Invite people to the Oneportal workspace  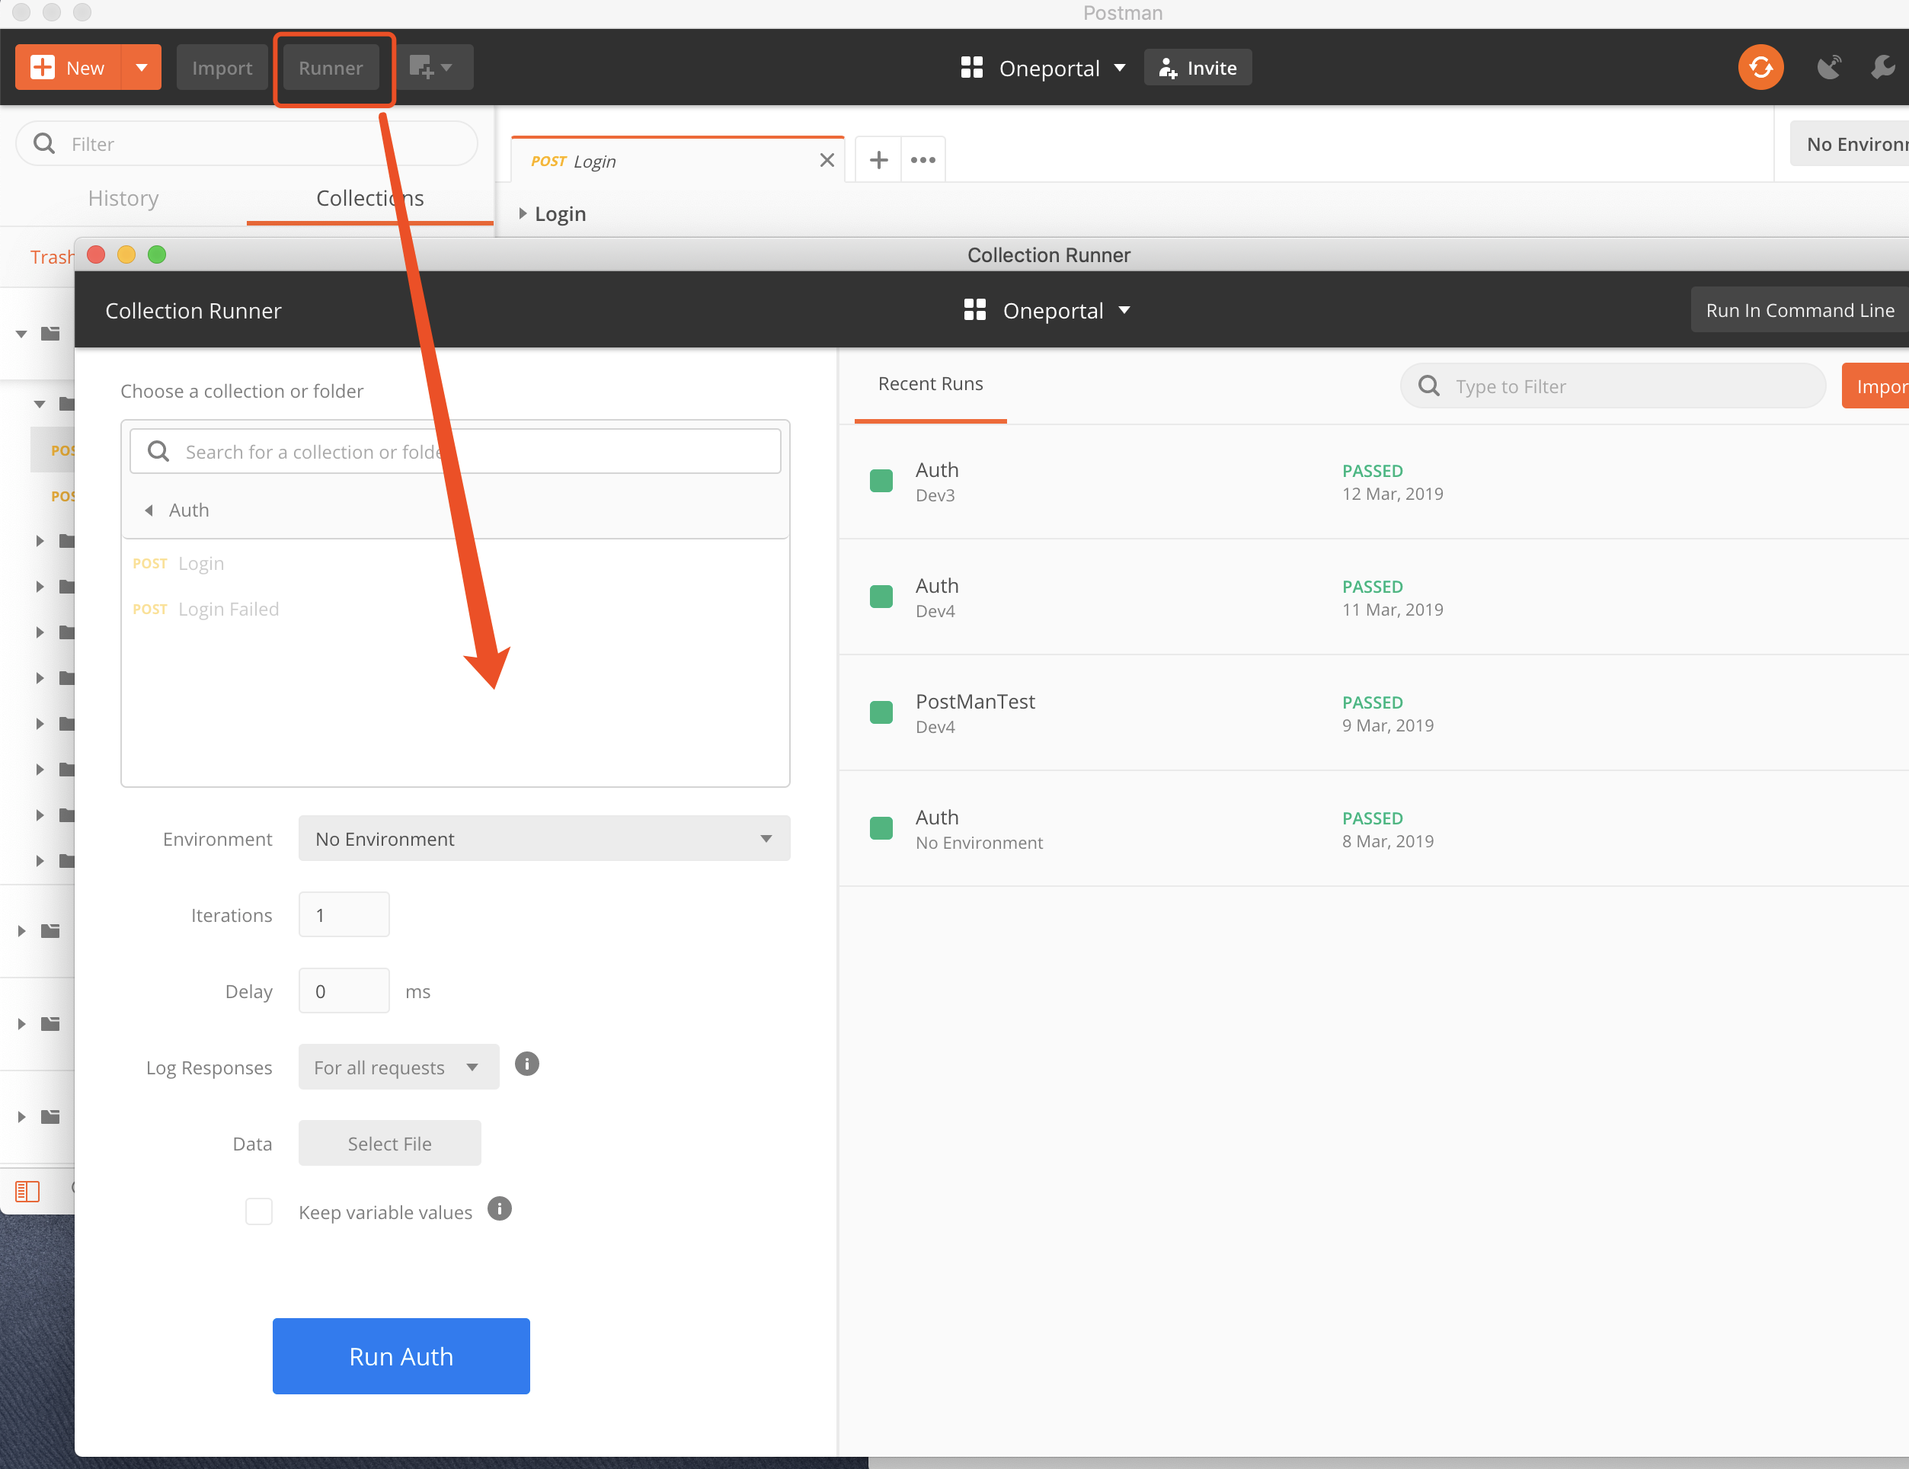(1198, 67)
